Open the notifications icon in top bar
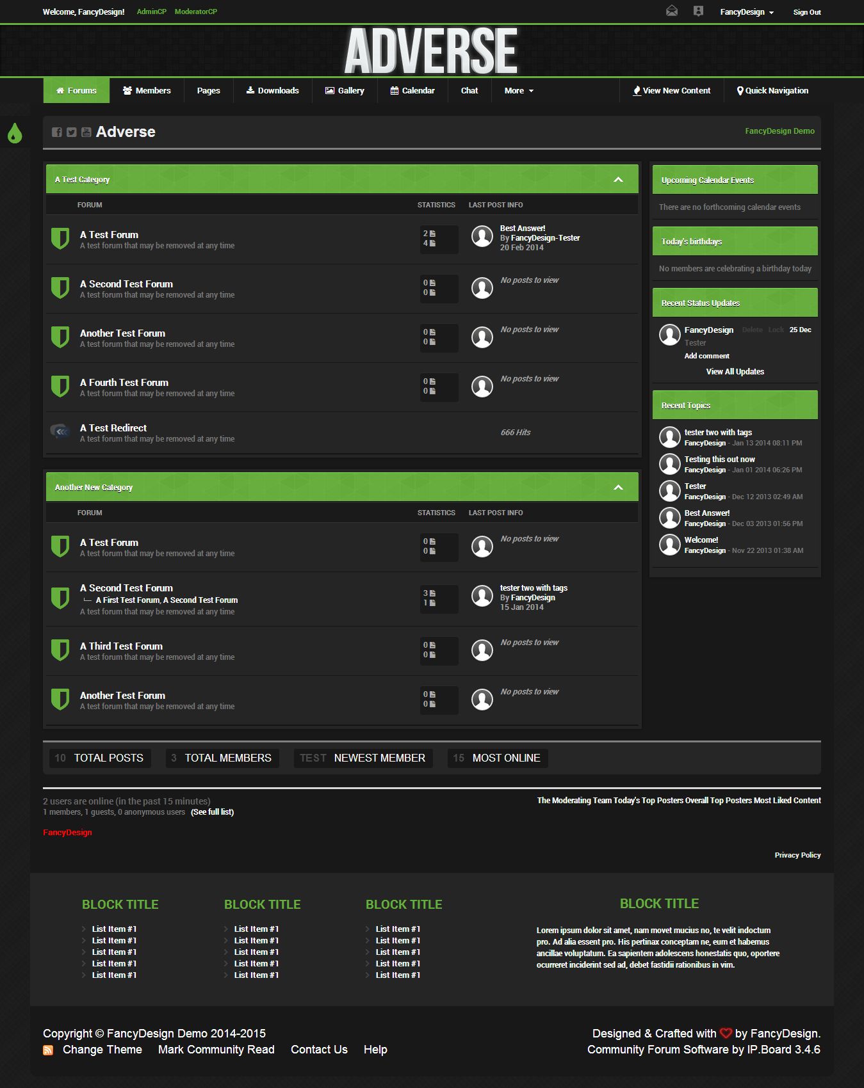Image resolution: width=864 pixels, height=1088 pixels. (698, 11)
